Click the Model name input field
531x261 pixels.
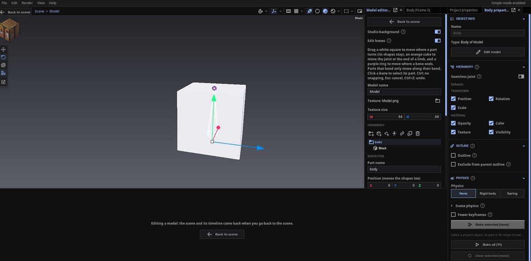[x=404, y=92]
